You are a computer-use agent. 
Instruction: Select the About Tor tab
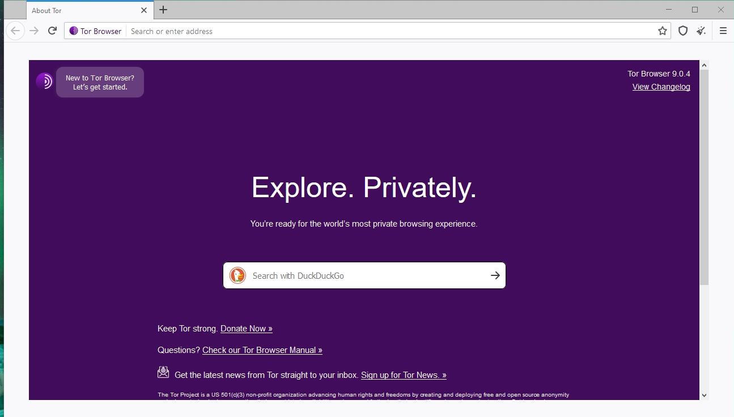[89, 10]
